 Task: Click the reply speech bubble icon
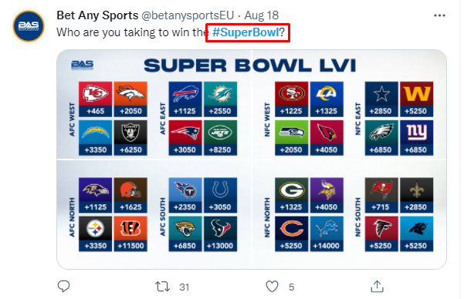[63, 287]
